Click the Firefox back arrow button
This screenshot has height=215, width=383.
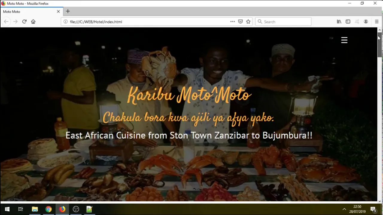click(x=6, y=21)
